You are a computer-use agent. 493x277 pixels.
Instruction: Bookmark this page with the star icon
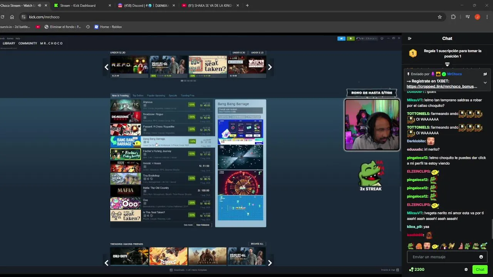coord(439,17)
